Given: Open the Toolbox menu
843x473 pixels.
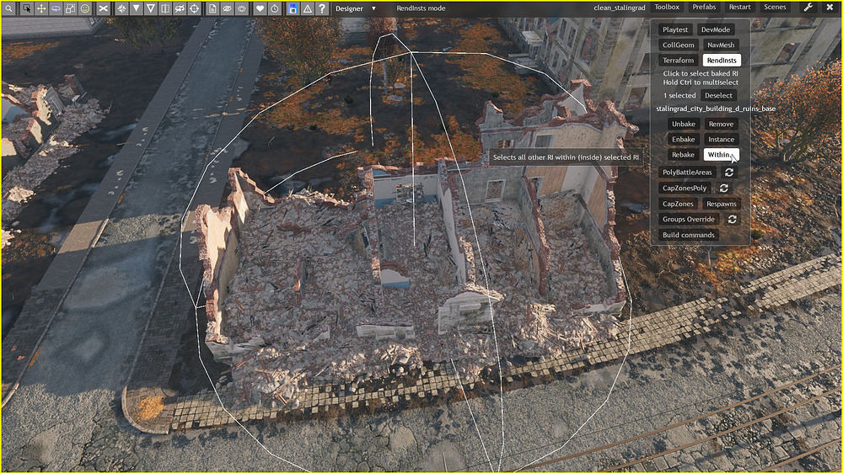Looking at the screenshot, I should click(x=667, y=8).
